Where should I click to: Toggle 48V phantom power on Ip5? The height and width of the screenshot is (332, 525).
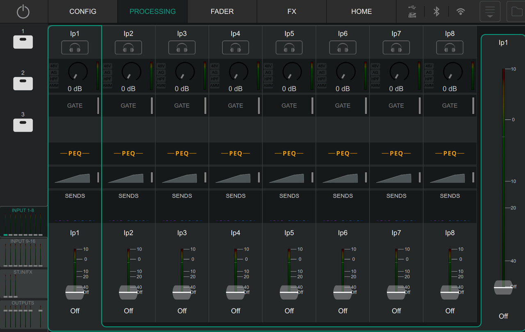tap(268, 66)
